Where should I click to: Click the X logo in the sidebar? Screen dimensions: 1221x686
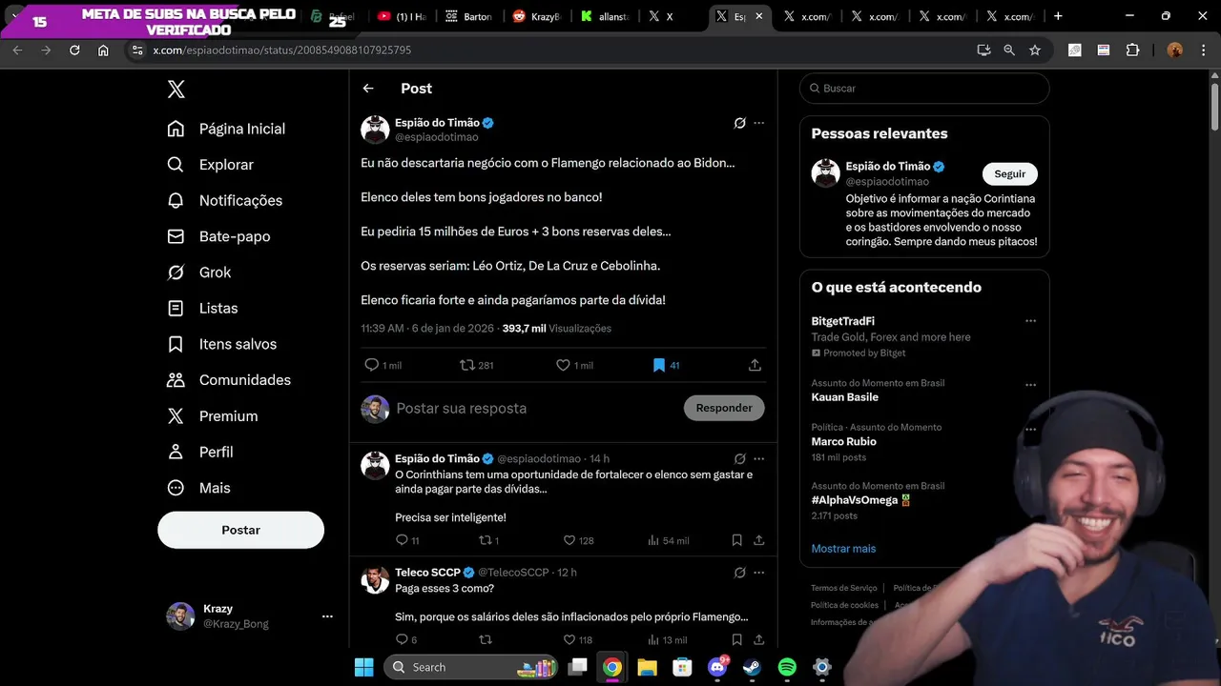click(176, 90)
